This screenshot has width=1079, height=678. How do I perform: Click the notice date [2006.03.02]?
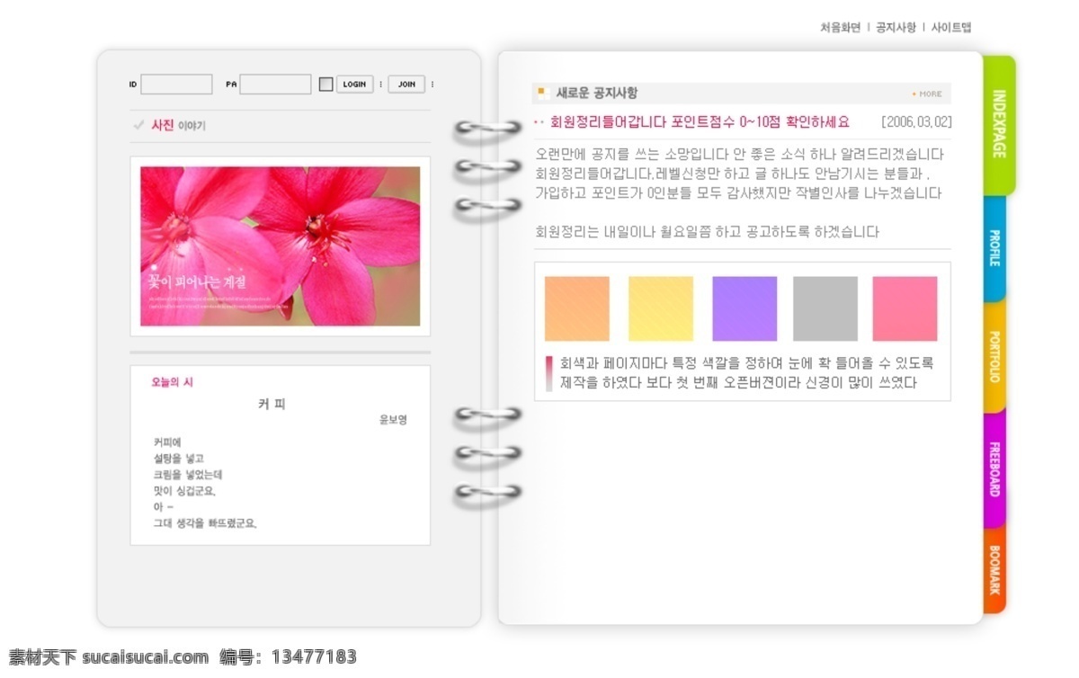[916, 121]
